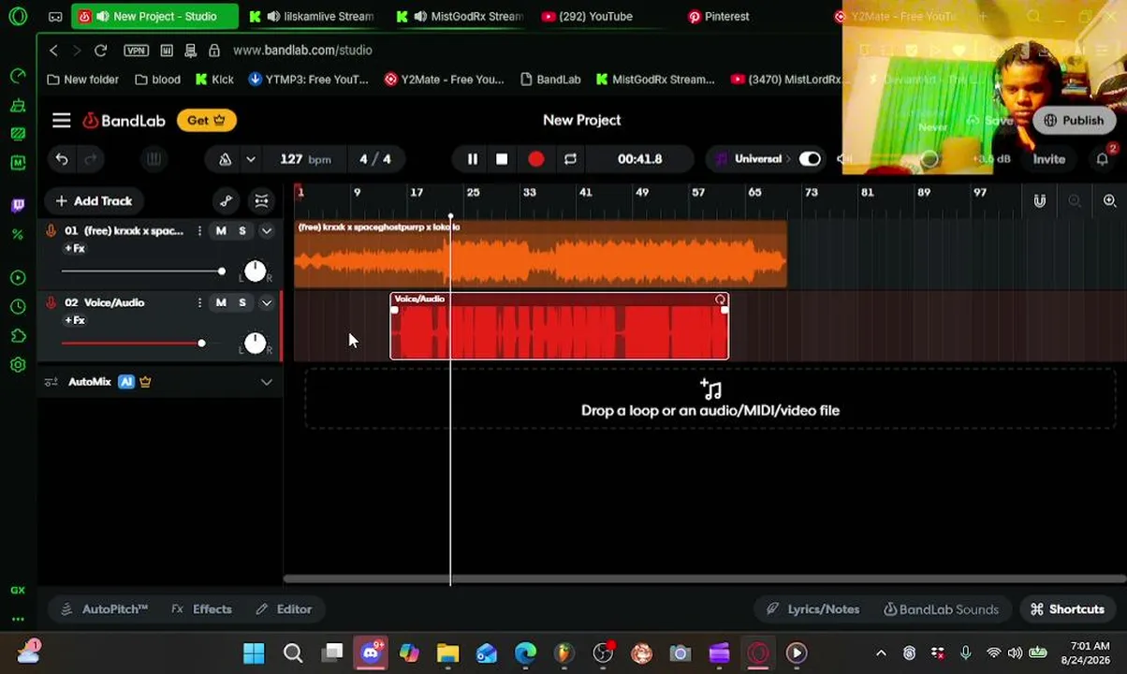
Task: Open Voice/Audio track options menu
Action: (x=199, y=302)
